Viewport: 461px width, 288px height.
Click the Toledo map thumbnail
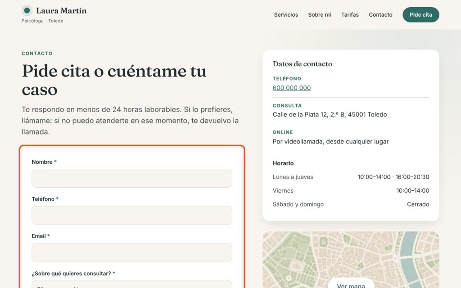[x=351, y=260]
